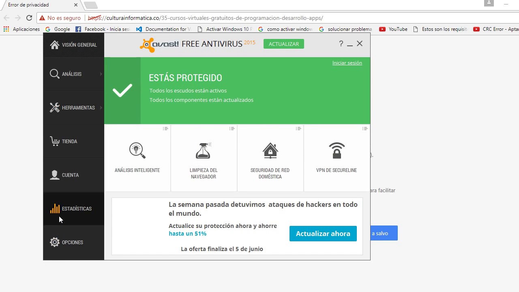519x292 pixels.
Task: Click the green Actualizar button
Action: pyautogui.click(x=284, y=44)
